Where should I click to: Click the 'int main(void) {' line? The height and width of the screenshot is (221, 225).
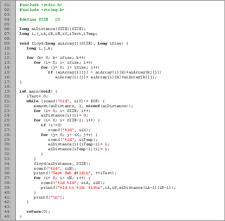tap(38, 91)
